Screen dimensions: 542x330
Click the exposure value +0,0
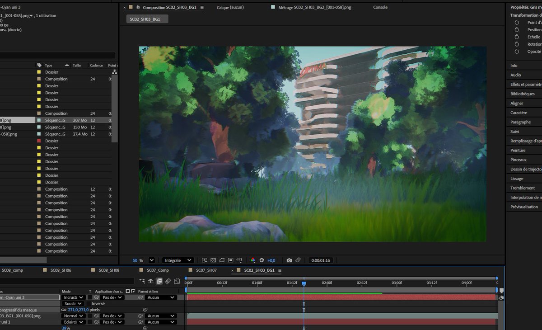pos(271,260)
